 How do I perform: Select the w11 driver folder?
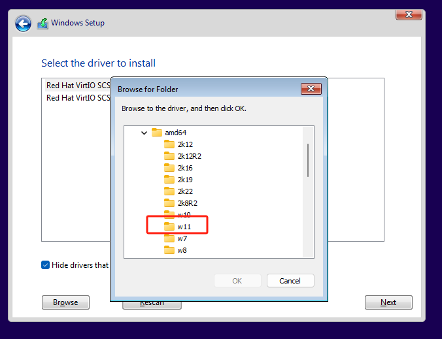click(183, 227)
